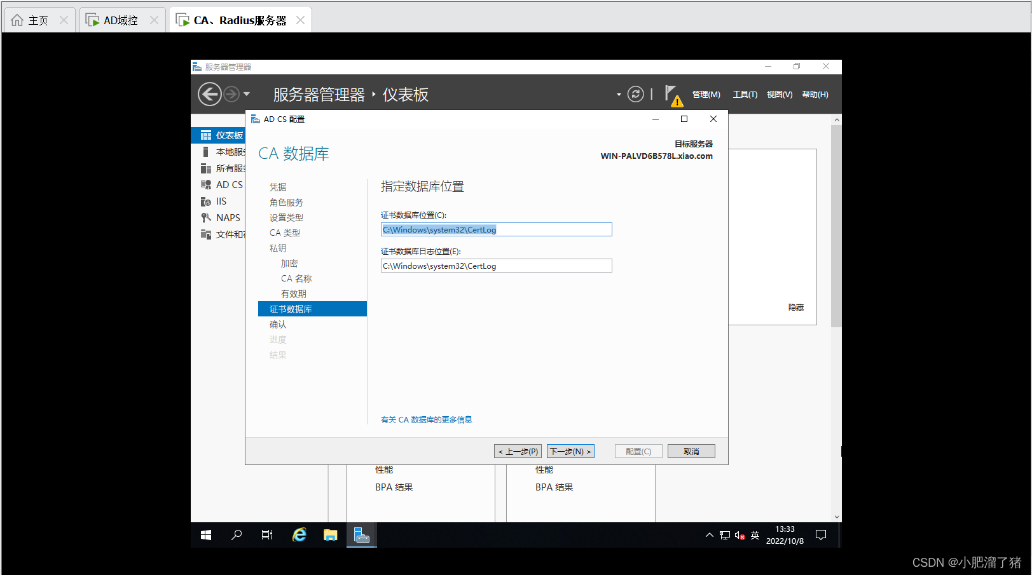1032x575 pixels.
Task: Click the refresh icon in Server Manager header
Action: tap(636, 94)
